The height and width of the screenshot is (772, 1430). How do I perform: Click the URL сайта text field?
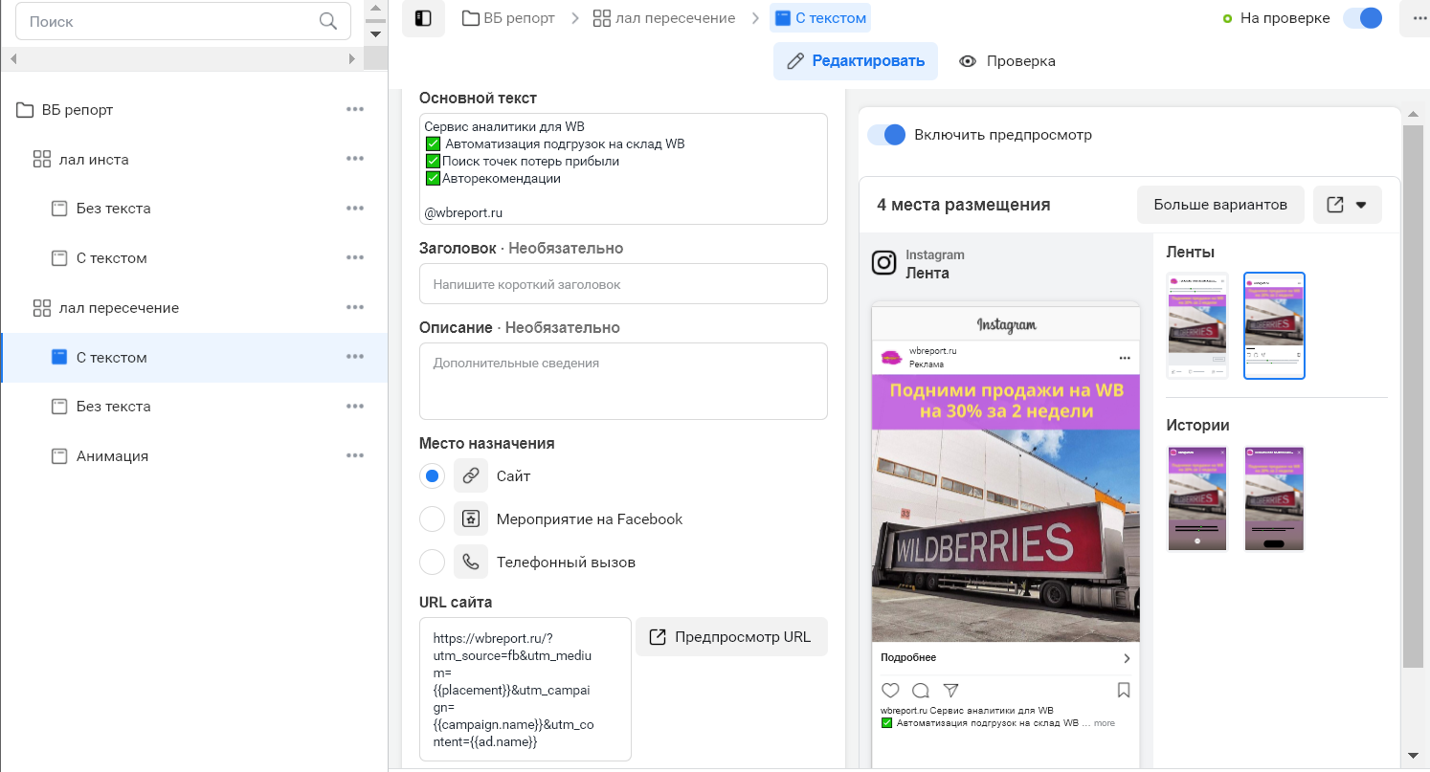525,689
